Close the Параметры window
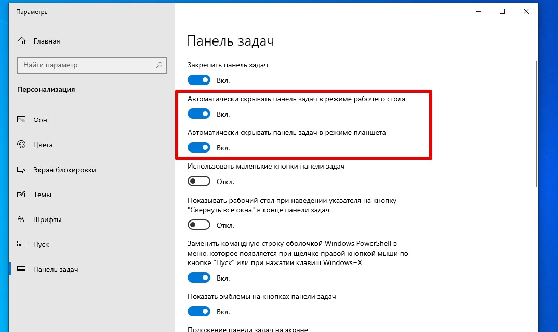 click(526, 11)
